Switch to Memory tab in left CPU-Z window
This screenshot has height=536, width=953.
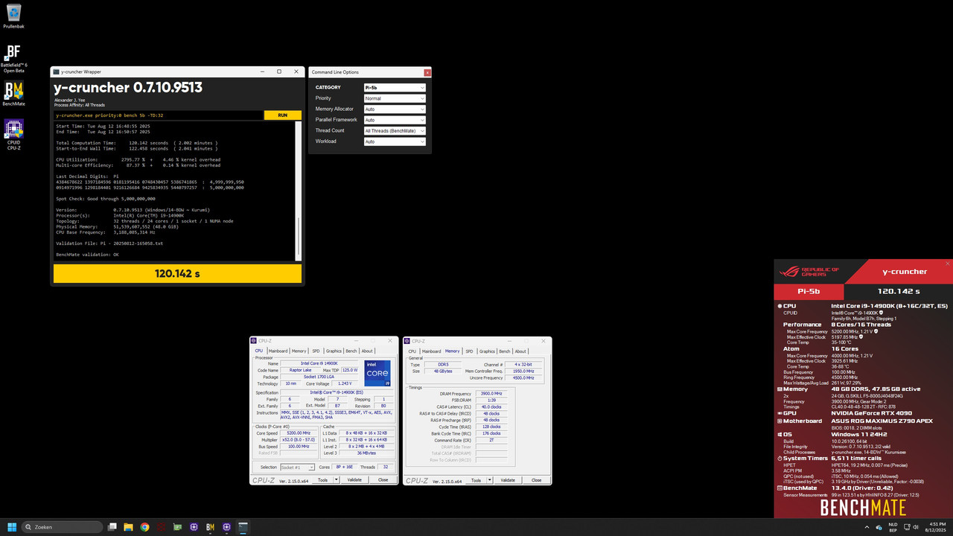coord(299,351)
